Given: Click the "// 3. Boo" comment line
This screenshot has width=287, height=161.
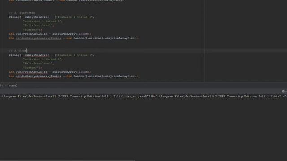Looking at the screenshot, I should coord(17,51).
